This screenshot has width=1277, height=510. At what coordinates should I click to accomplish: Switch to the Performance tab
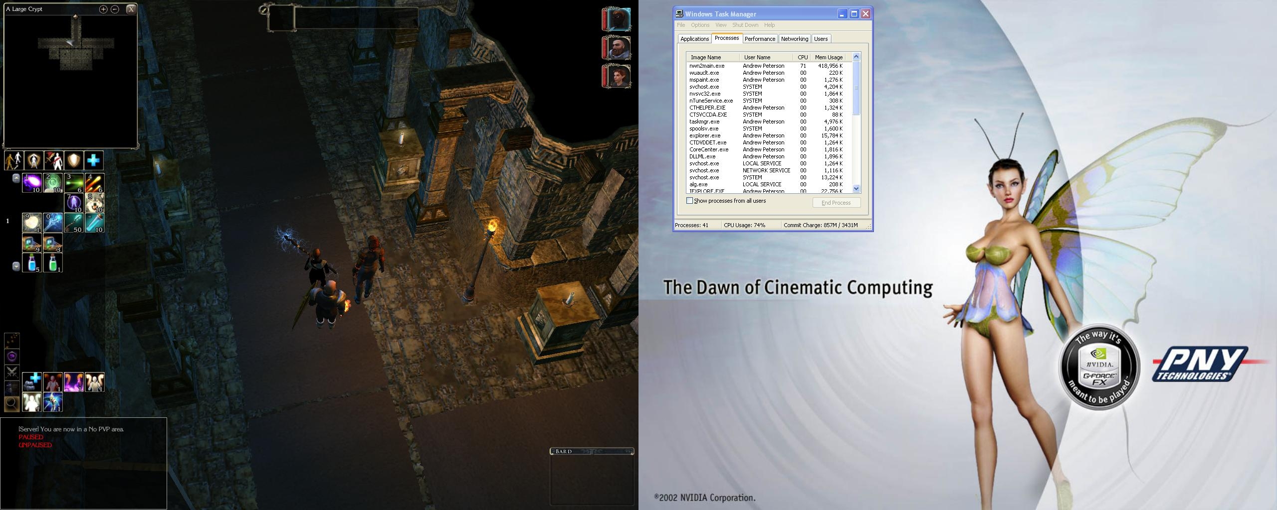760,39
